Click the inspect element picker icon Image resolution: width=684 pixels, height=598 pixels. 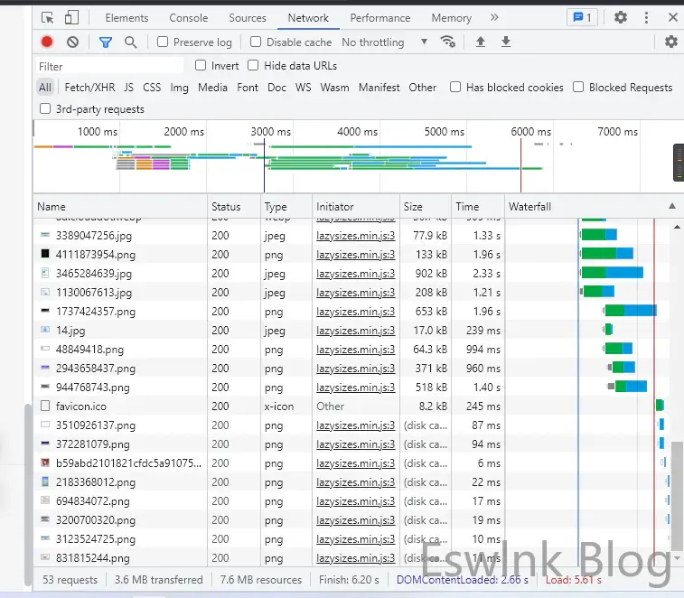click(x=48, y=17)
